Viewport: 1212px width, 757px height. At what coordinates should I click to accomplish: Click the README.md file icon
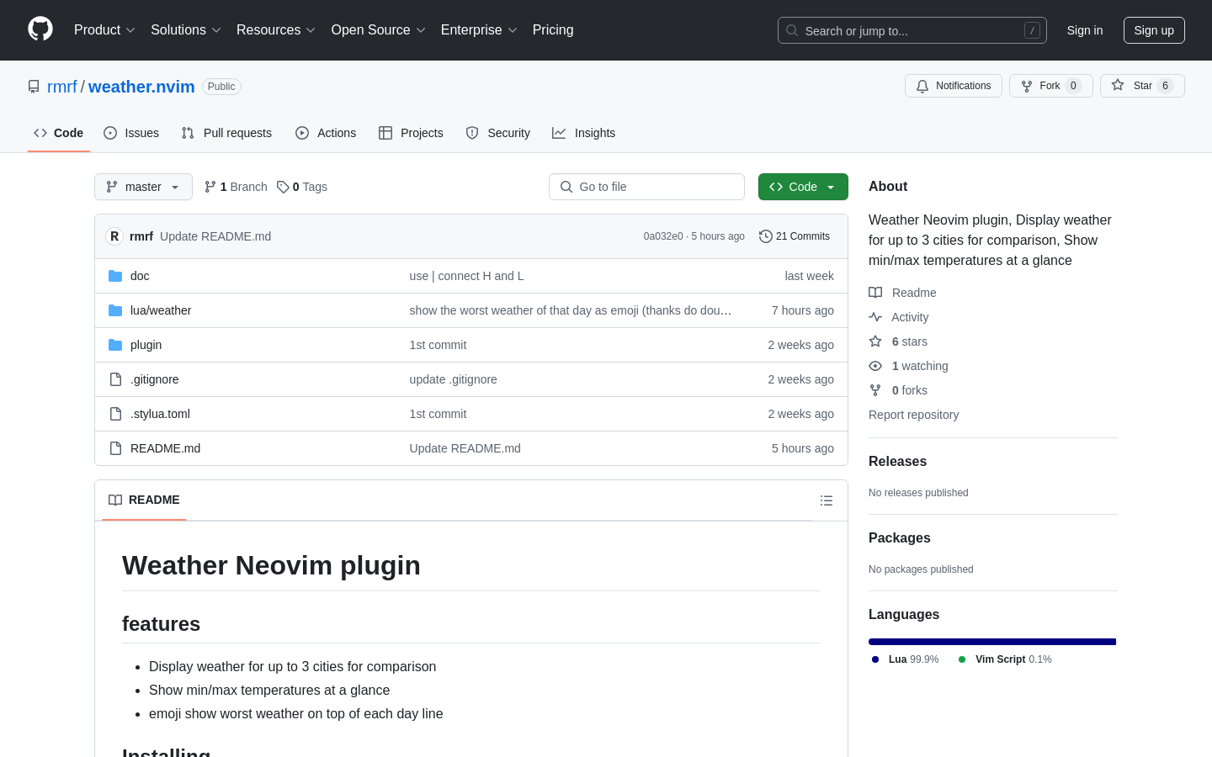click(x=115, y=448)
